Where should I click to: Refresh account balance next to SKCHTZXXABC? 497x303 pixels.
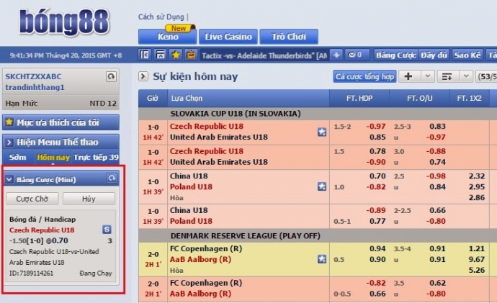click(111, 76)
